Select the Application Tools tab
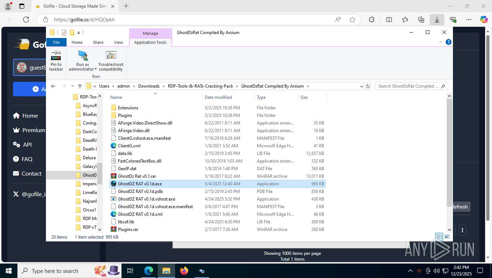Screen dimensions: 492x278 pos(150,42)
